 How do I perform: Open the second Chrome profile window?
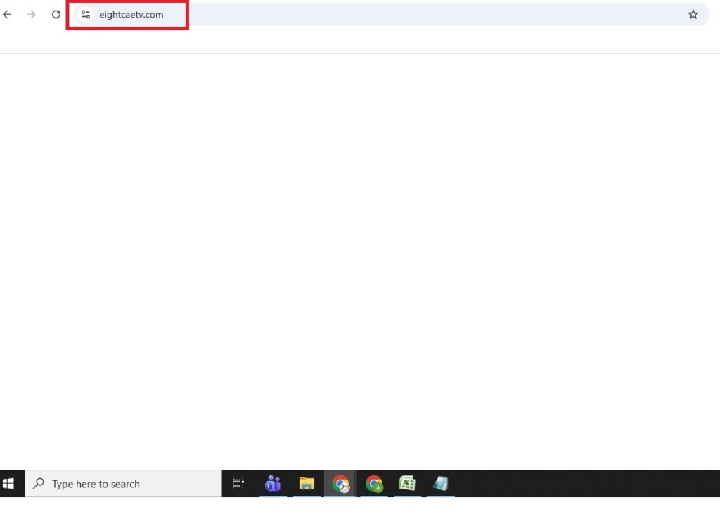tap(374, 484)
